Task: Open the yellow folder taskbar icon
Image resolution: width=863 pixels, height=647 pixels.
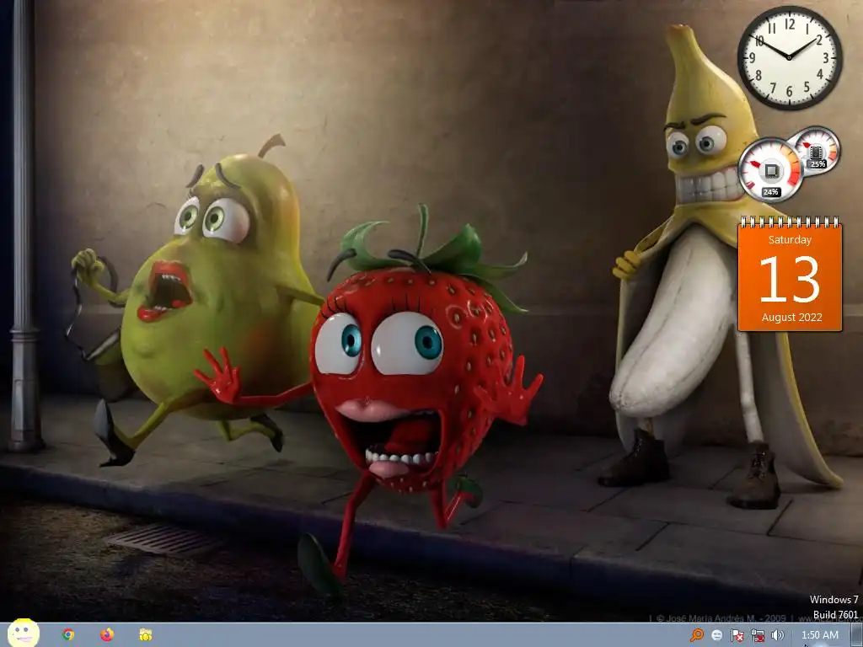Action: pos(145,635)
